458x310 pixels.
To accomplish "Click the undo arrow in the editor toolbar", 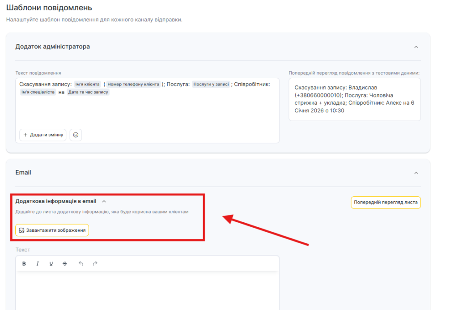I will coord(81,263).
